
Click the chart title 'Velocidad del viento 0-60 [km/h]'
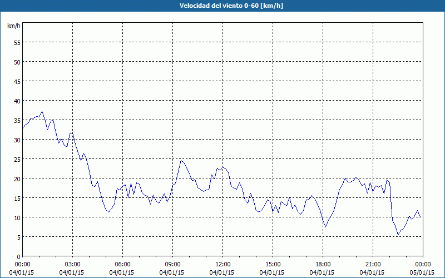pyautogui.click(x=231, y=6)
